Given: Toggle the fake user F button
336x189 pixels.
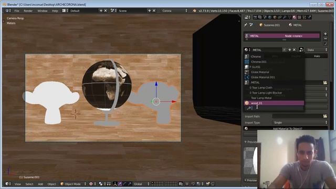Looking at the screenshot, I should pos(285,50).
